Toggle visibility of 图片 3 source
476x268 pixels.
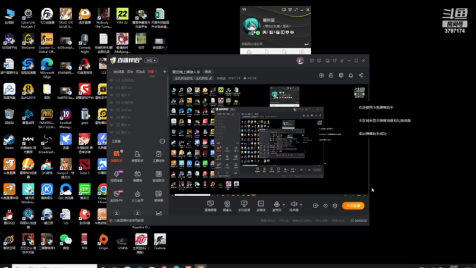click(111, 132)
